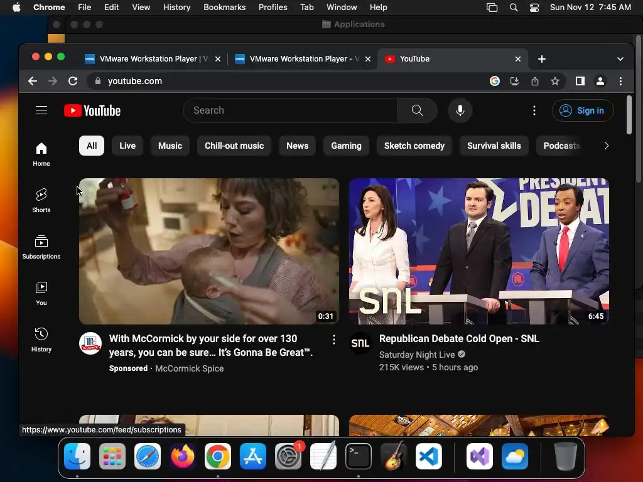Open Chrome three-dot menu

click(620, 81)
